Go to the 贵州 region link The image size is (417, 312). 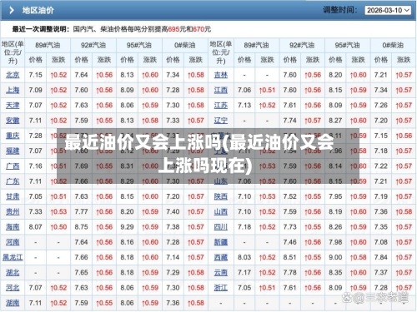[13, 212]
